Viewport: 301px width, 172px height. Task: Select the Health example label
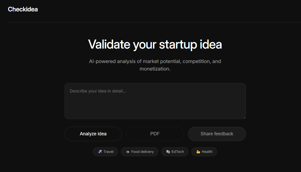(x=207, y=152)
